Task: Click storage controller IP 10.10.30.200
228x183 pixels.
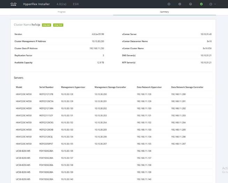Action: click(101, 94)
